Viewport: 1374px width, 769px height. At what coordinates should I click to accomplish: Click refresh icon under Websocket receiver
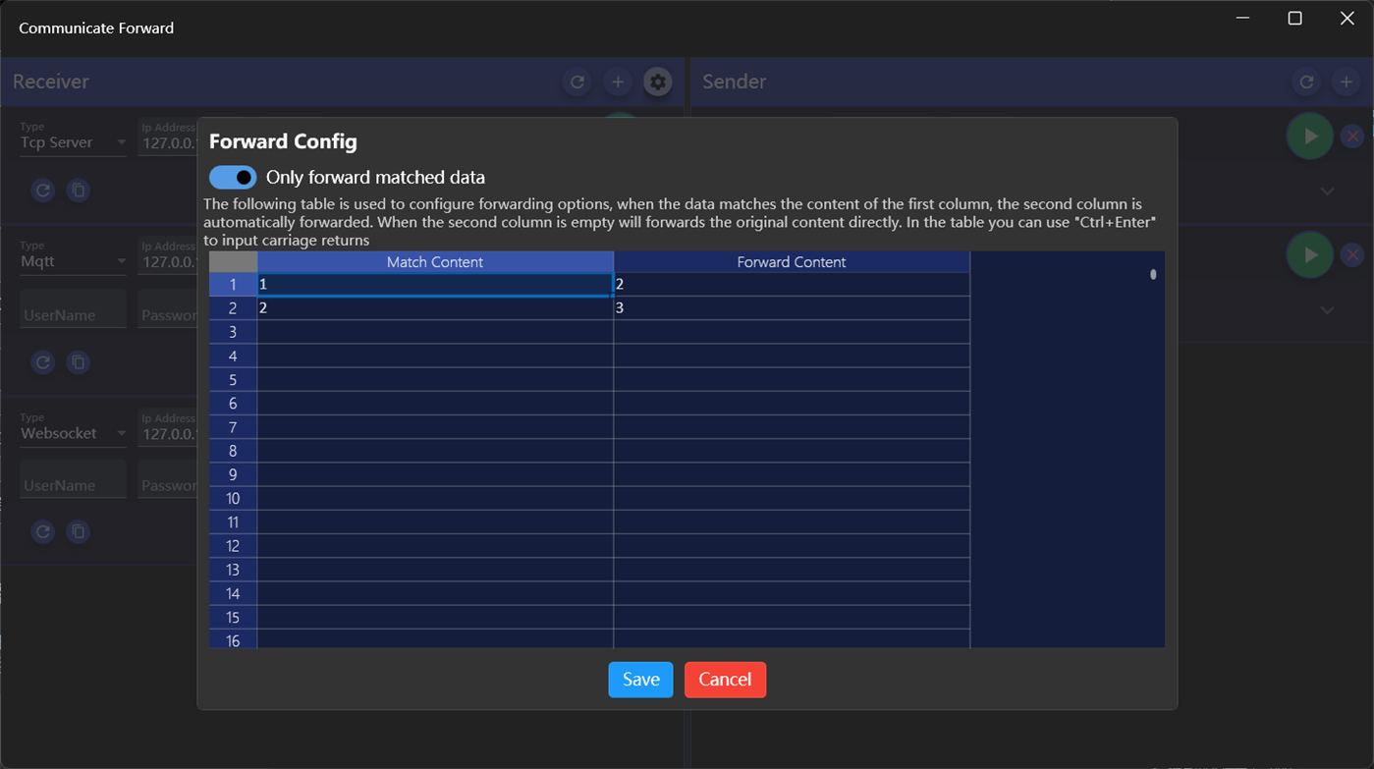pyautogui.click(x=42, y=531)
